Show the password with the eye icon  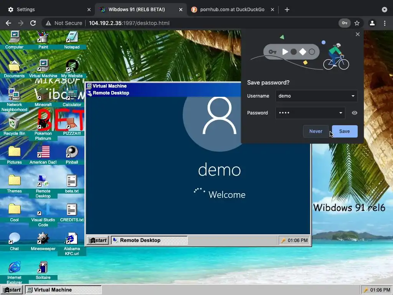354,113
